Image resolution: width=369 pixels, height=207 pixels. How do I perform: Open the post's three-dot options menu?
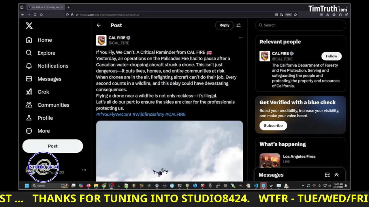241,38
